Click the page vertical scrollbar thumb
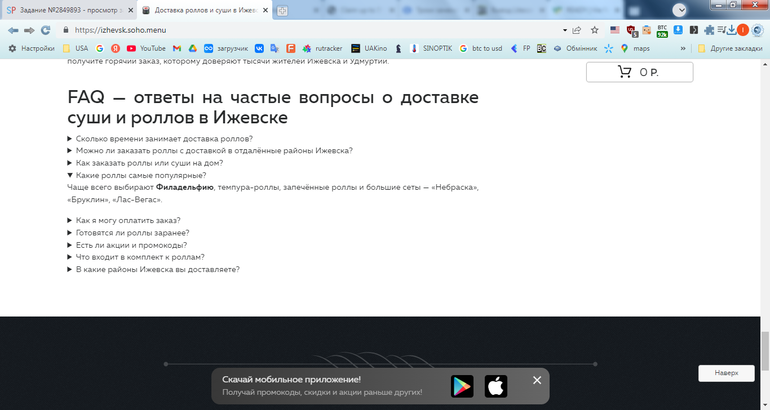This screenshot has width=770, height=410. tap(765, 351)
